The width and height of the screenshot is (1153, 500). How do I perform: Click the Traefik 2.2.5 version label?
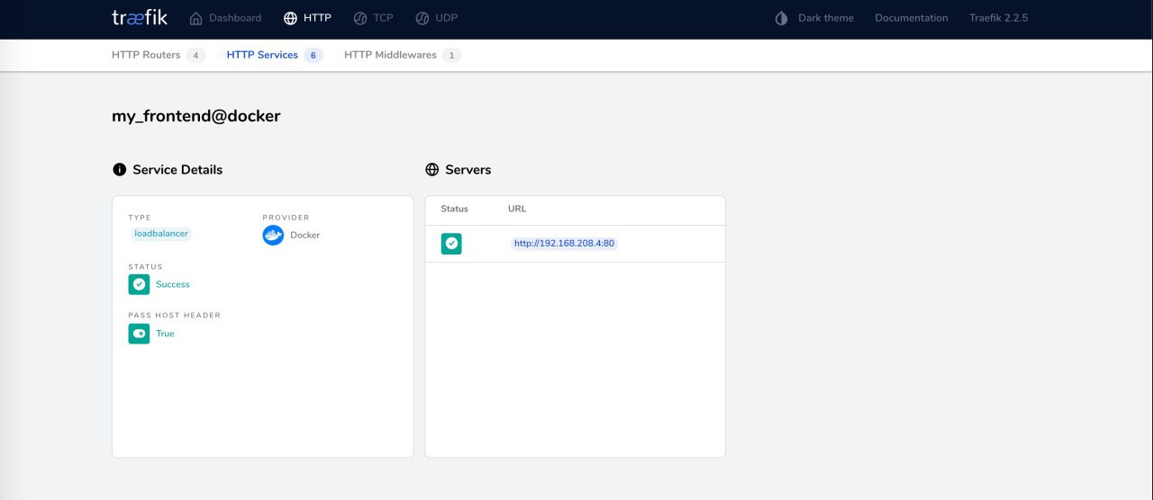(998, 18)
